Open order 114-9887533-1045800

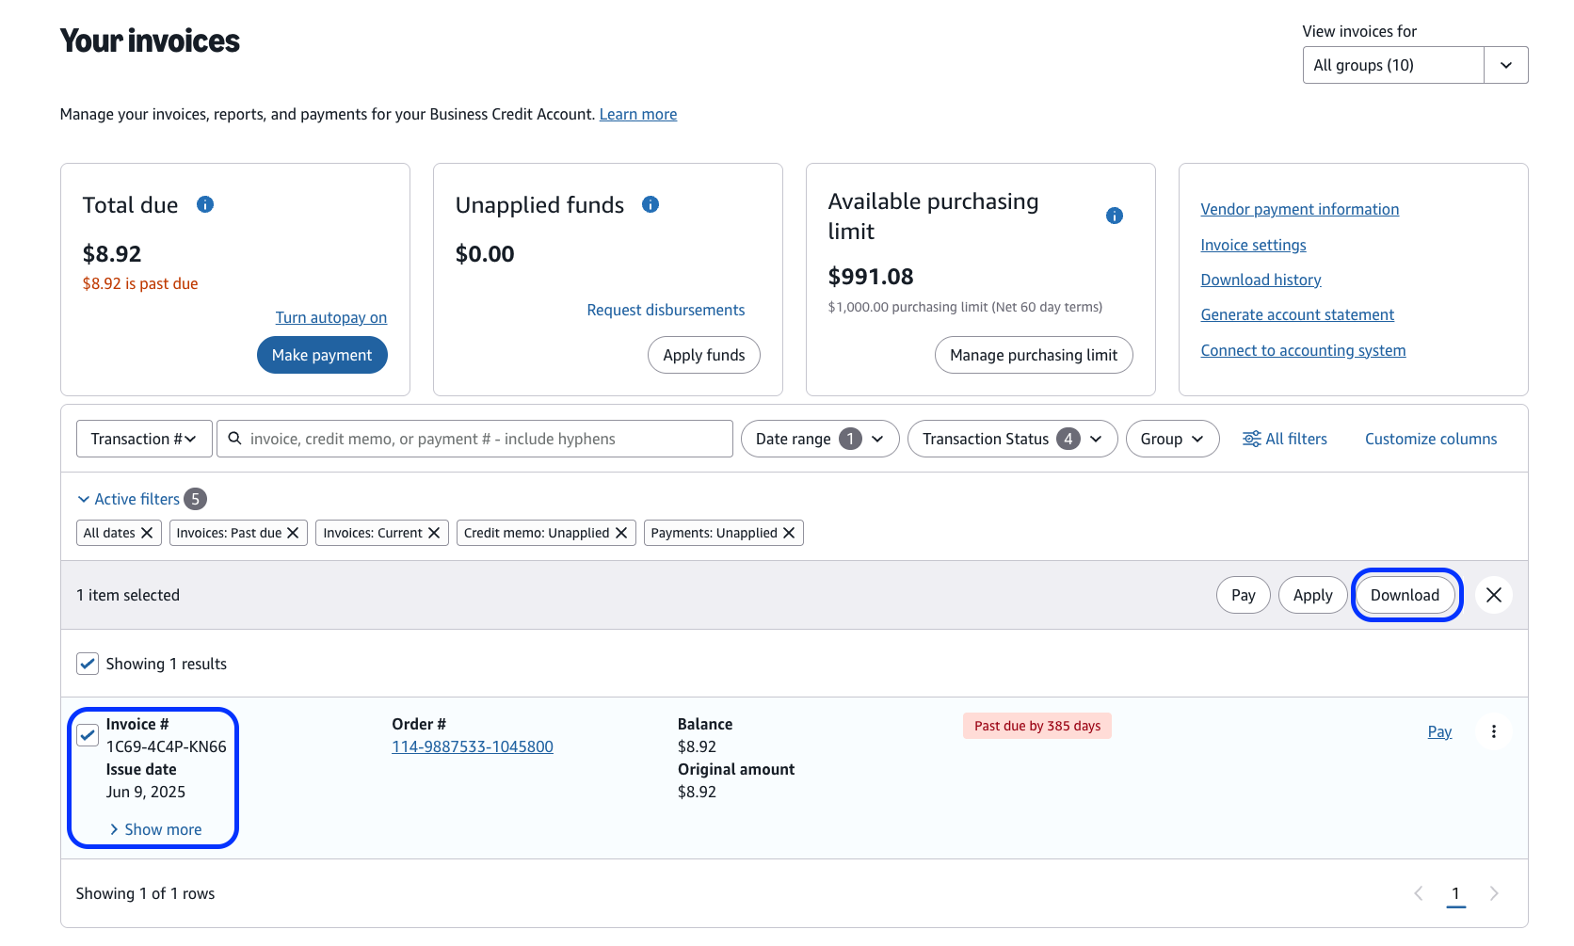[x=473, y=746]
